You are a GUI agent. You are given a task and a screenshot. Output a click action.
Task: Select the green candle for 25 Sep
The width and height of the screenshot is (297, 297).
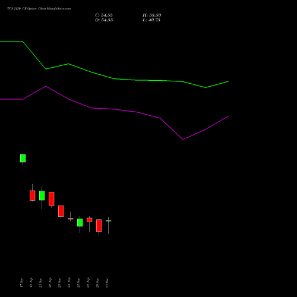click(80, 223)
